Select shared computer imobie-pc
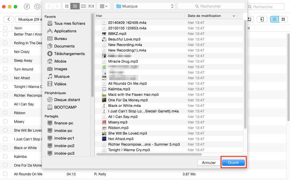 60,130
